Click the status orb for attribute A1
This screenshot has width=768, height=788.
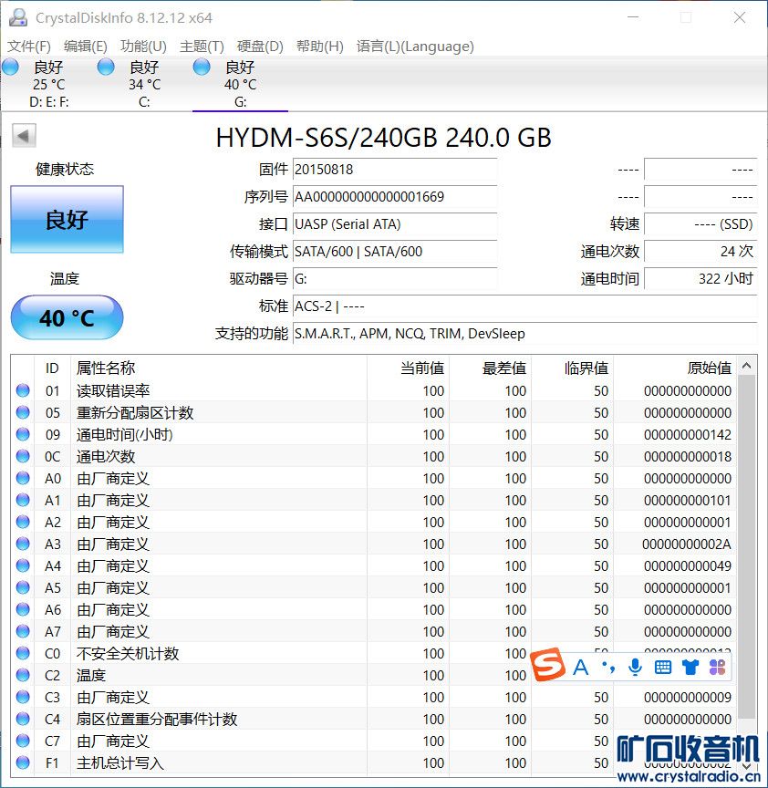[23, 500]
